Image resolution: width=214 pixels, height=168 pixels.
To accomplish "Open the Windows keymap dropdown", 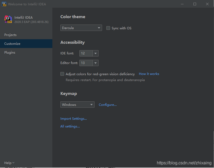I will tap(77, 105).
